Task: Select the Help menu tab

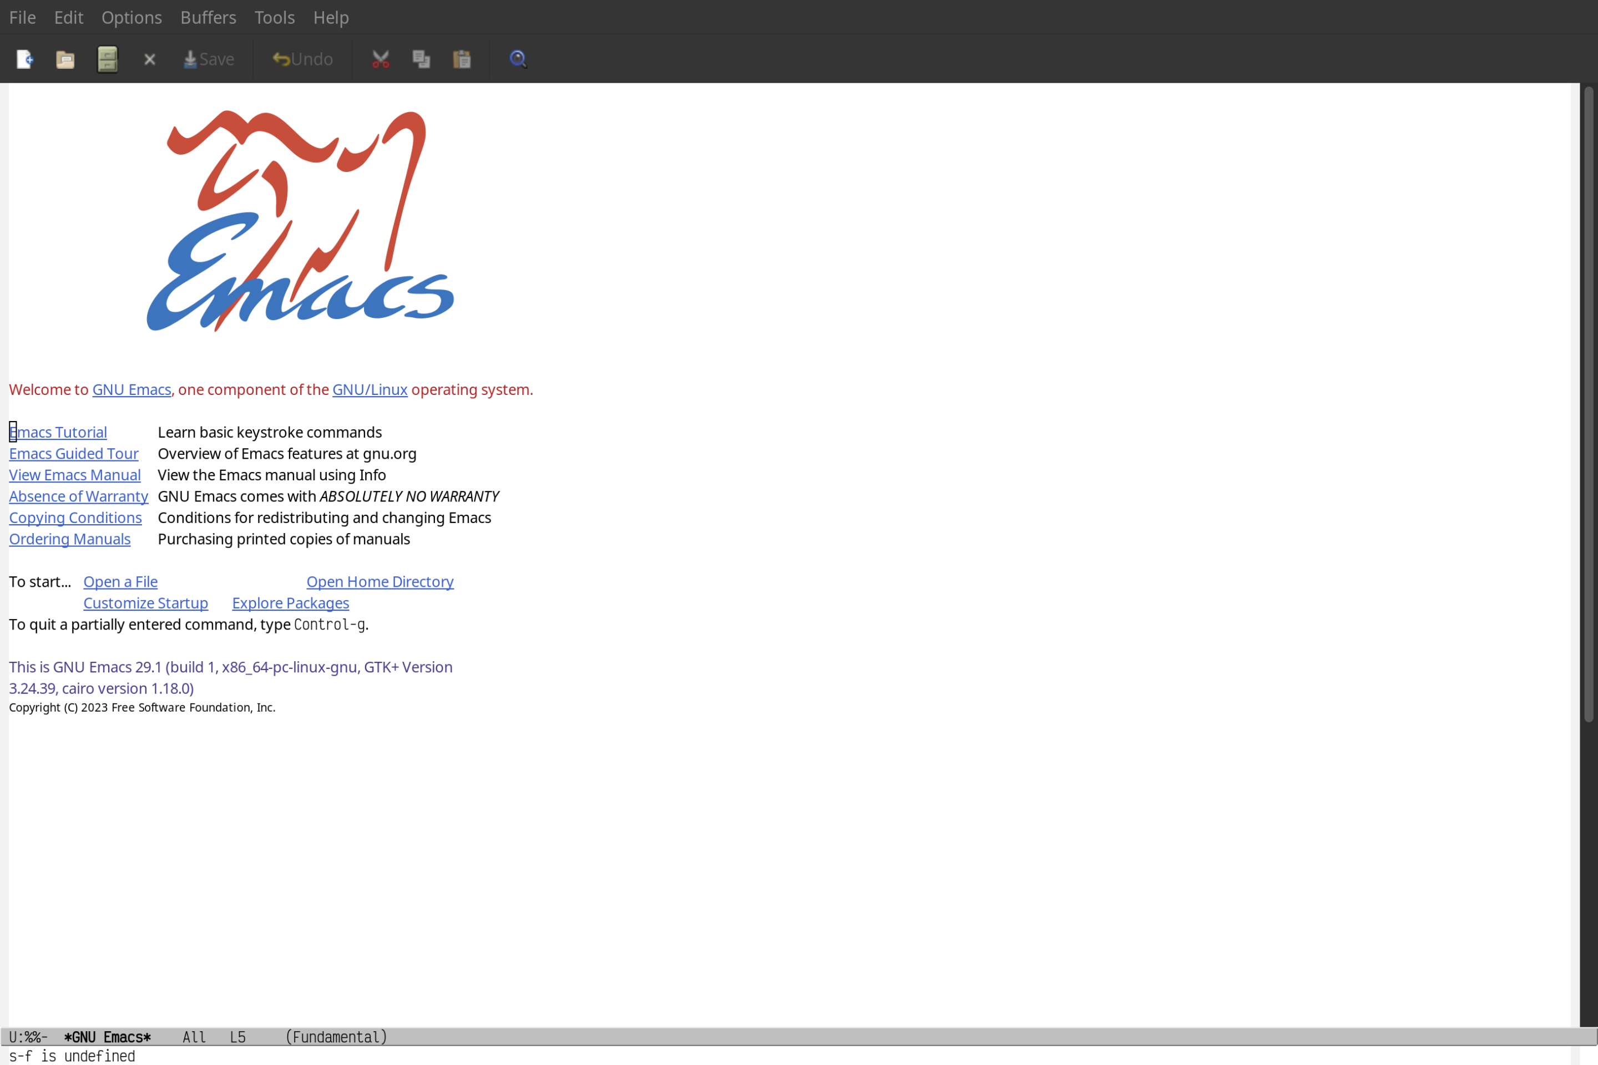Action: point(330,17)
